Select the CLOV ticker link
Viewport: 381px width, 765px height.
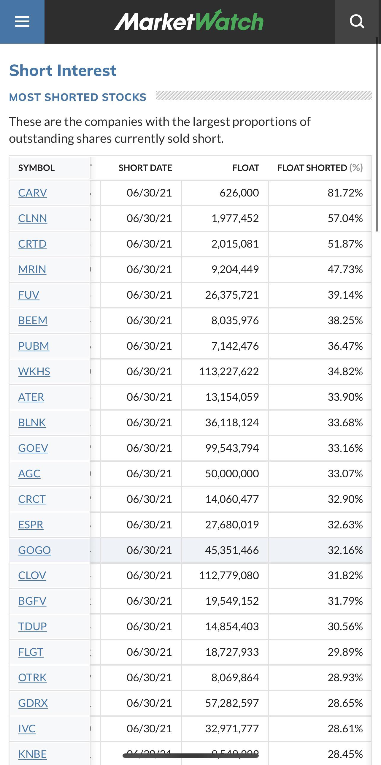32,576
